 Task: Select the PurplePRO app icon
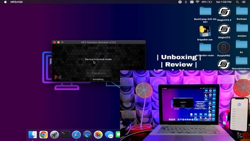point(224,47)
